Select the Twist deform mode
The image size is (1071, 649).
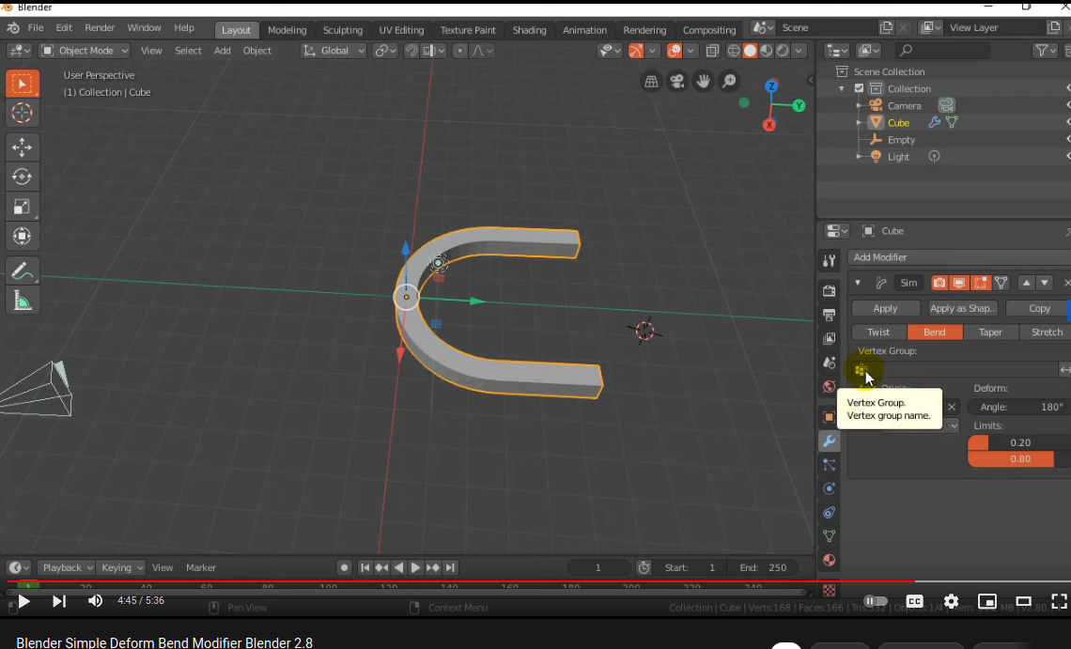[878, 332]
